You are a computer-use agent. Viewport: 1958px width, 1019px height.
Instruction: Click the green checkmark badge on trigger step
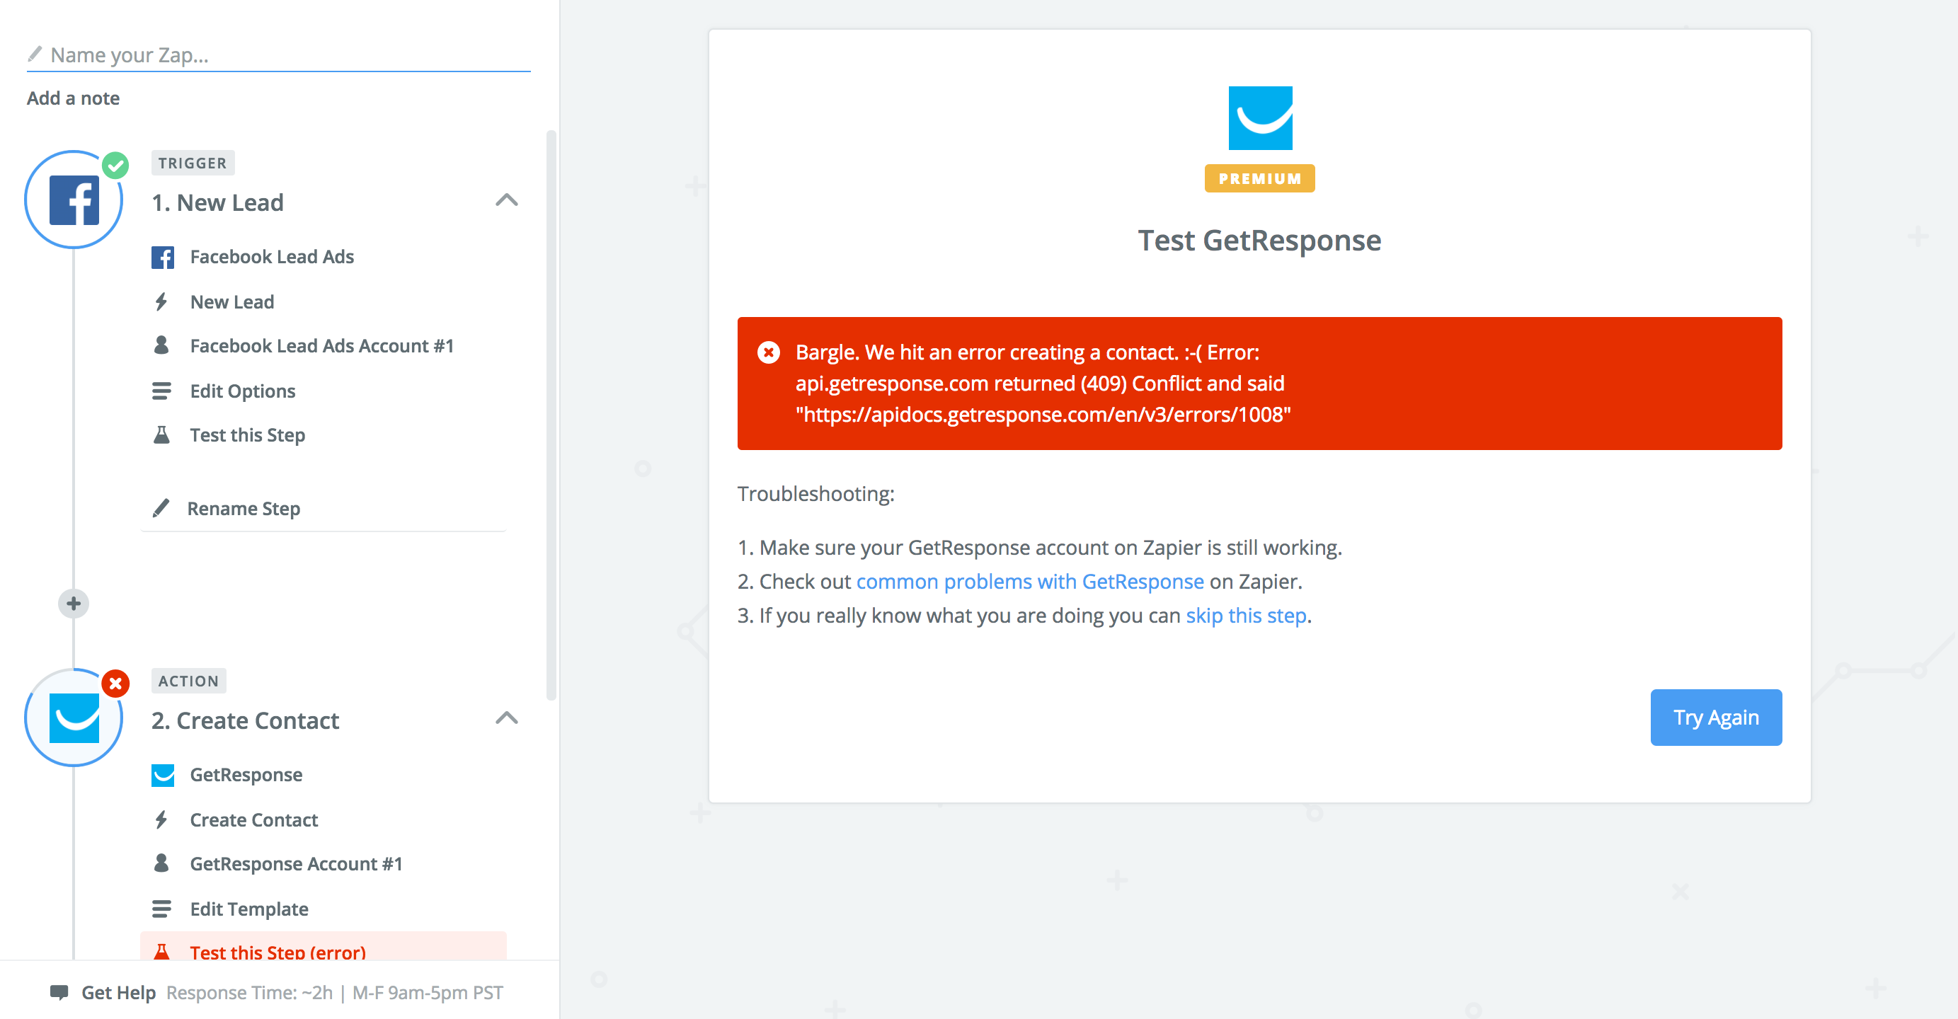coord(115,165)
